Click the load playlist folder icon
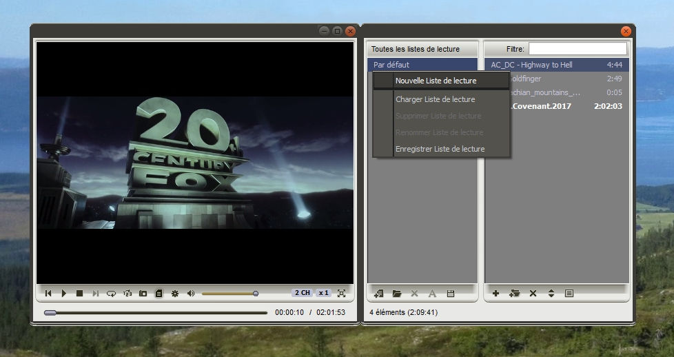The height and width of the screenshot is (357, 674). 397,294
